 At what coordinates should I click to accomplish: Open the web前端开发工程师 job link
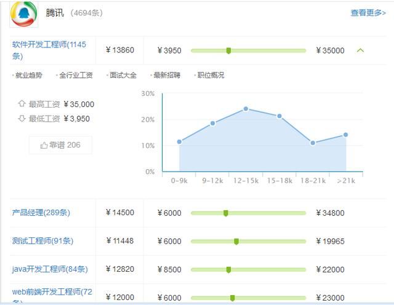(x=52, y=296)
